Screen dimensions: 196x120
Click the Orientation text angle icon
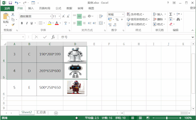coord(89,16)
